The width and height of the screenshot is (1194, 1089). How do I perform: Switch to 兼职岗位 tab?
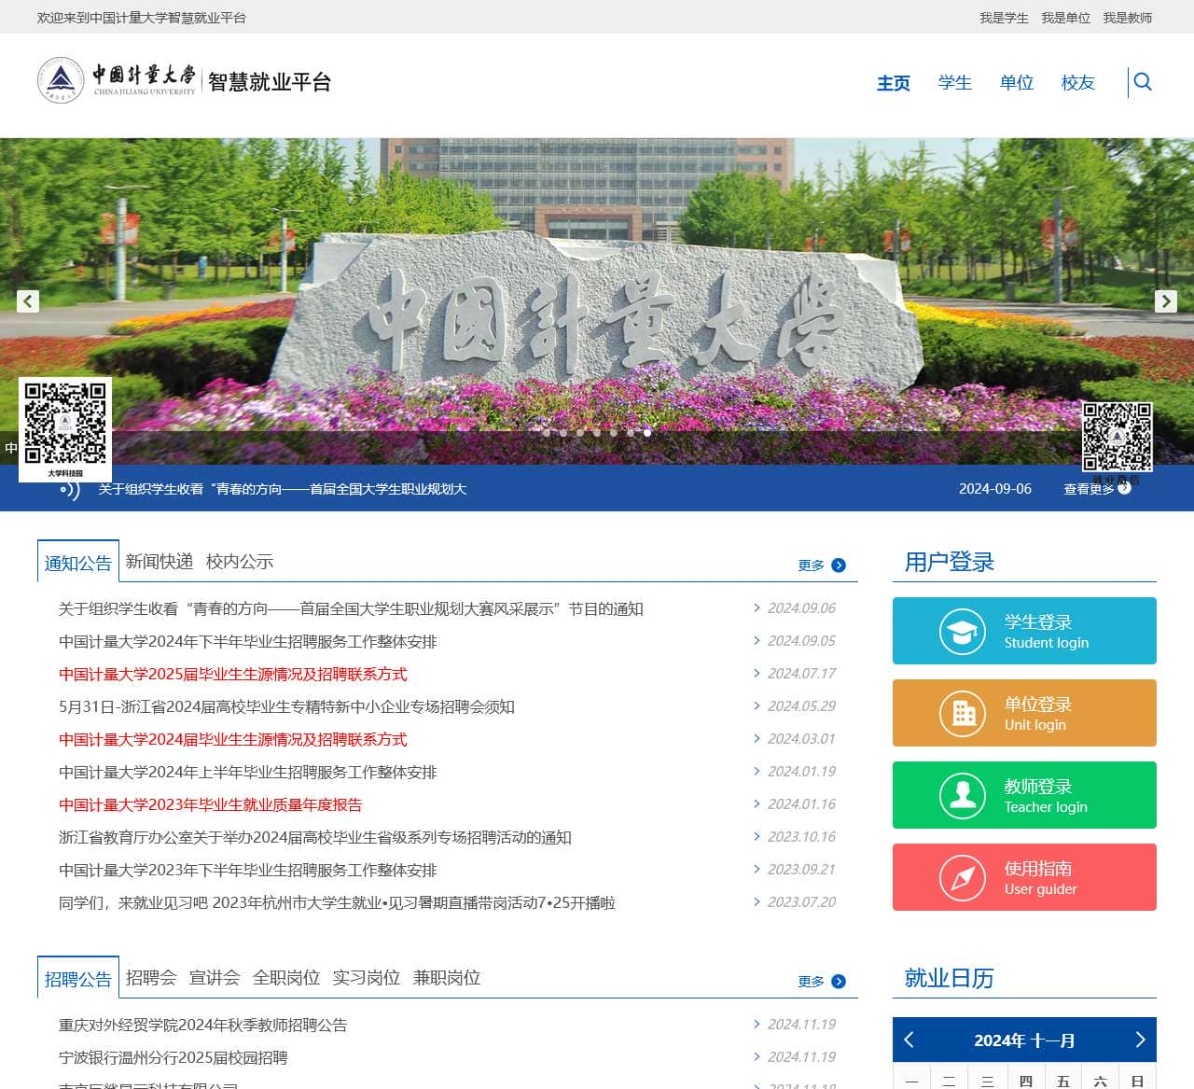point(447,977)
